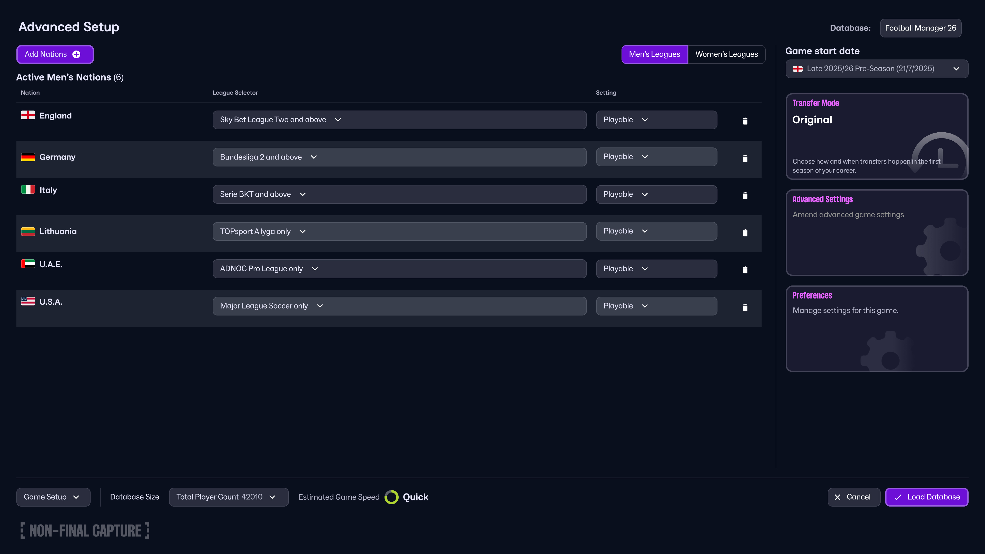Open the Game Setup menu
The image size is (985, 554).
click(x=53, y=497)
